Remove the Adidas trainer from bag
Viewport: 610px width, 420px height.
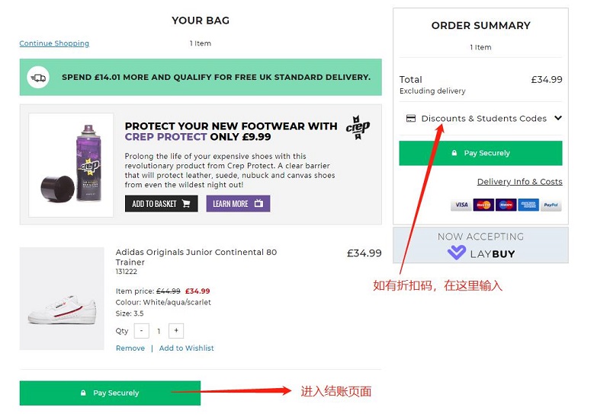130,348
